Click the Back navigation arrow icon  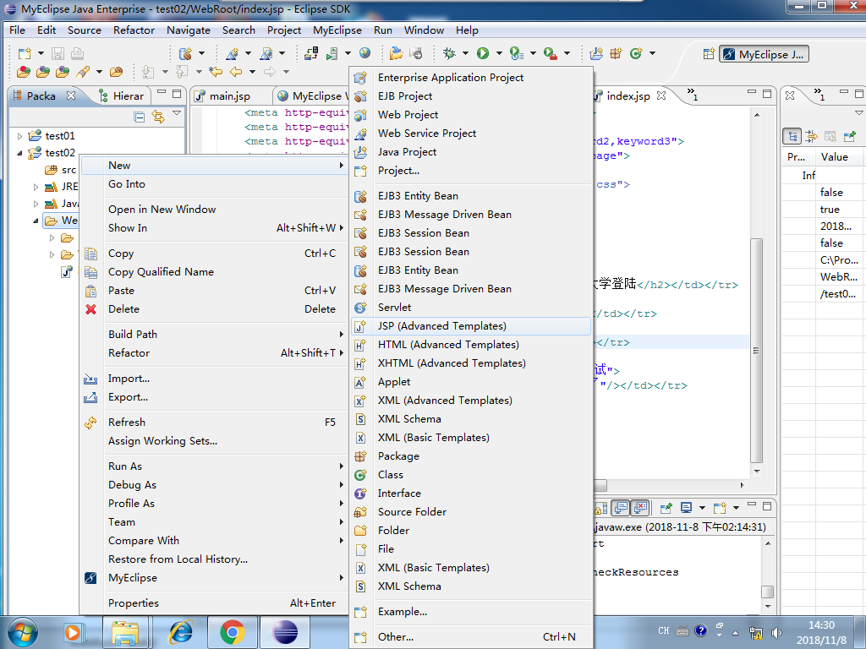[237, 71]
